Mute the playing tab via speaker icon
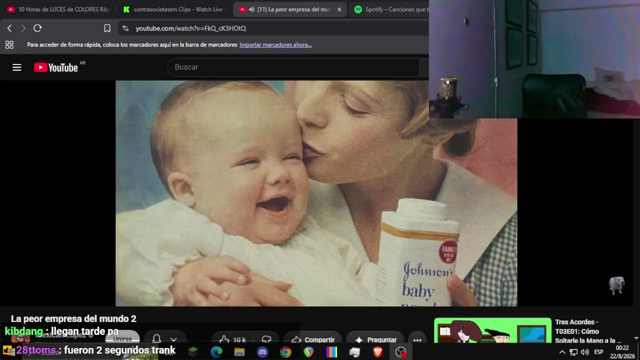Viewport: 640px width, 360px height. pos(251,9)
